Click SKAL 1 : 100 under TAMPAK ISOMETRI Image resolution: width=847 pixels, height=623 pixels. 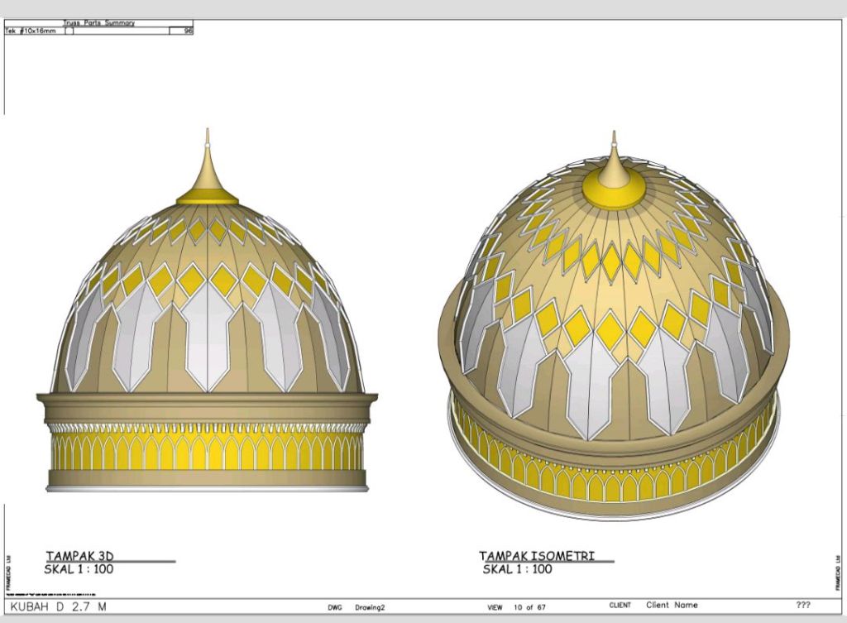coord(518,569)
